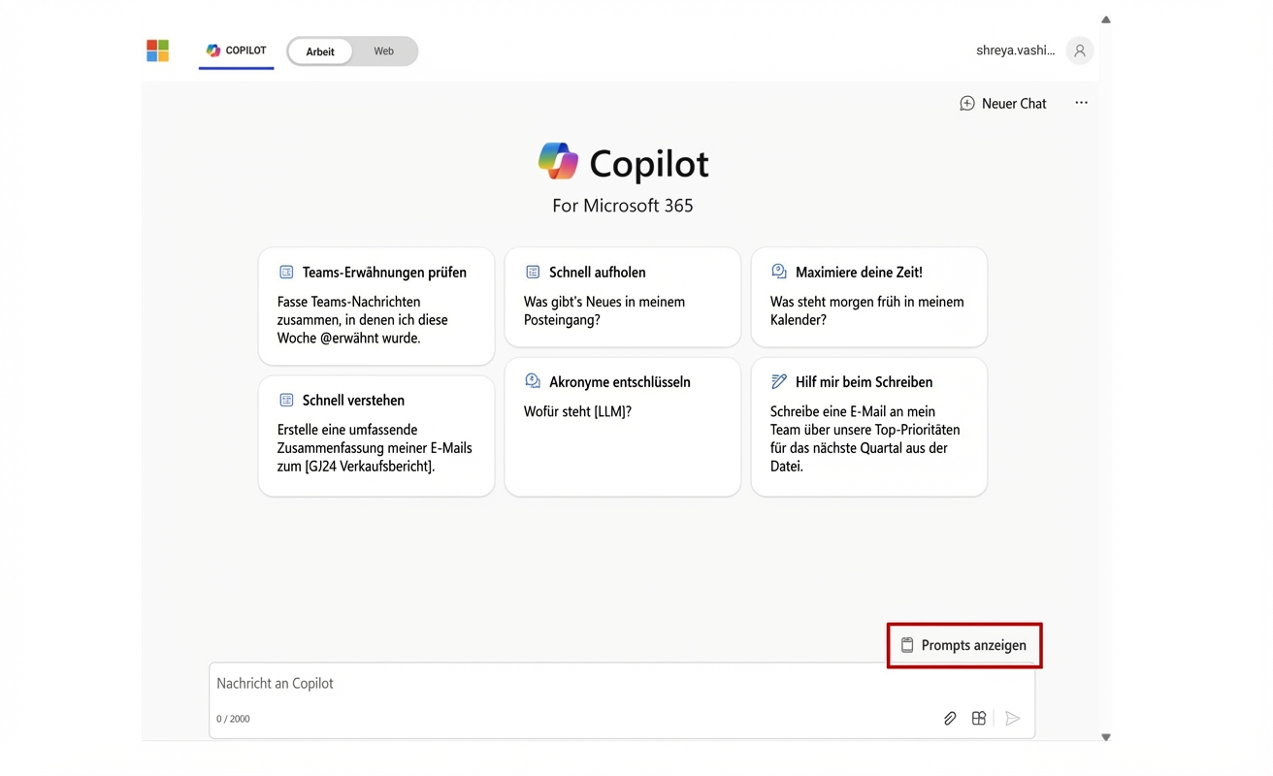The image size is (1273, 776).
Task: Open the attach file paperclip icon
Action: click(x=950, y=718)
